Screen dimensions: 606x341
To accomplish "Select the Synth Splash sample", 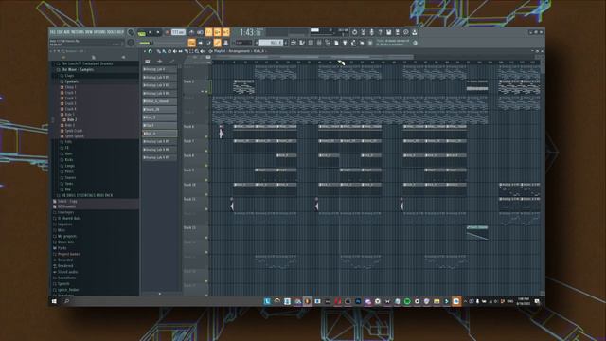I will click(x=74, y=136).
